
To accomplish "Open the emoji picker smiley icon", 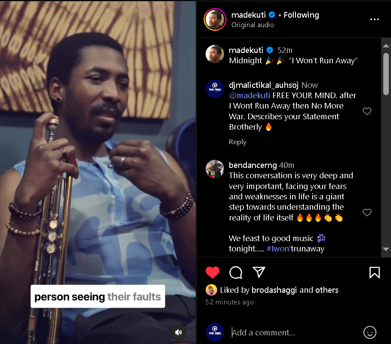I will click(369, 332).
